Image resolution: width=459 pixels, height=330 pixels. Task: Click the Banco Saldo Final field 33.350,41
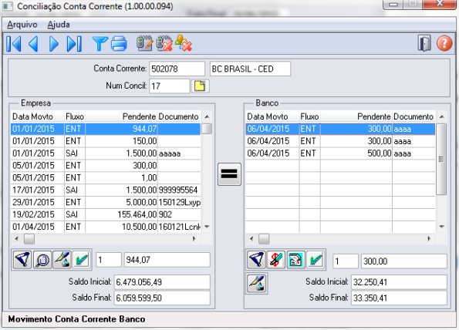(x=399, y=298)
